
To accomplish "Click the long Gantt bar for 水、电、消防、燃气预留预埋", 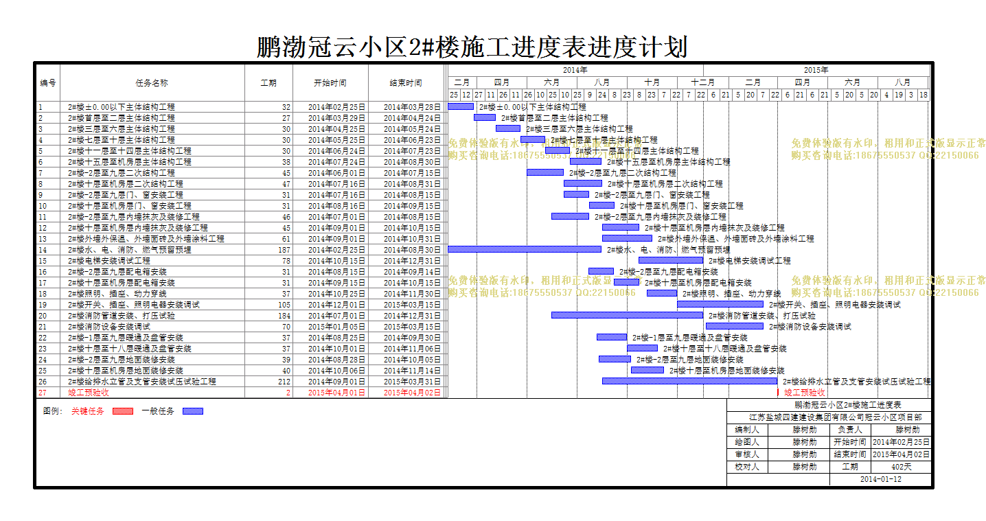I will pos(525,249).
